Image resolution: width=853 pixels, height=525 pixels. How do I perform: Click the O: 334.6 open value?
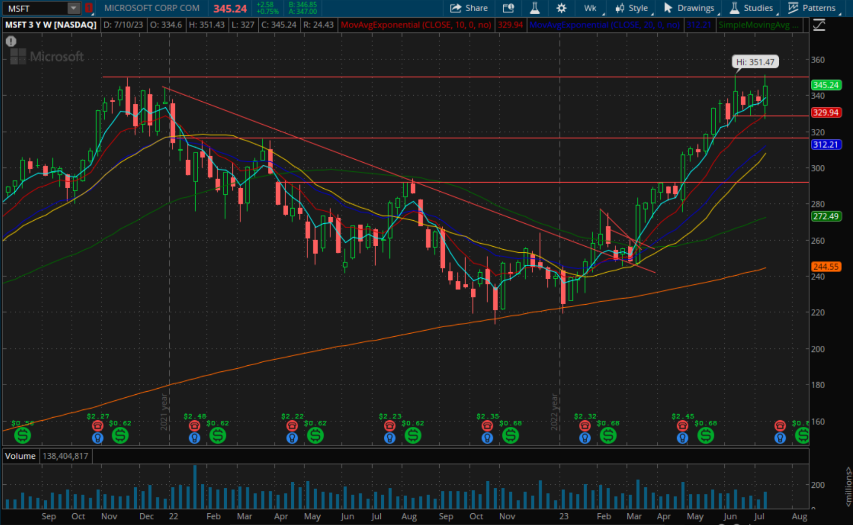166,24
